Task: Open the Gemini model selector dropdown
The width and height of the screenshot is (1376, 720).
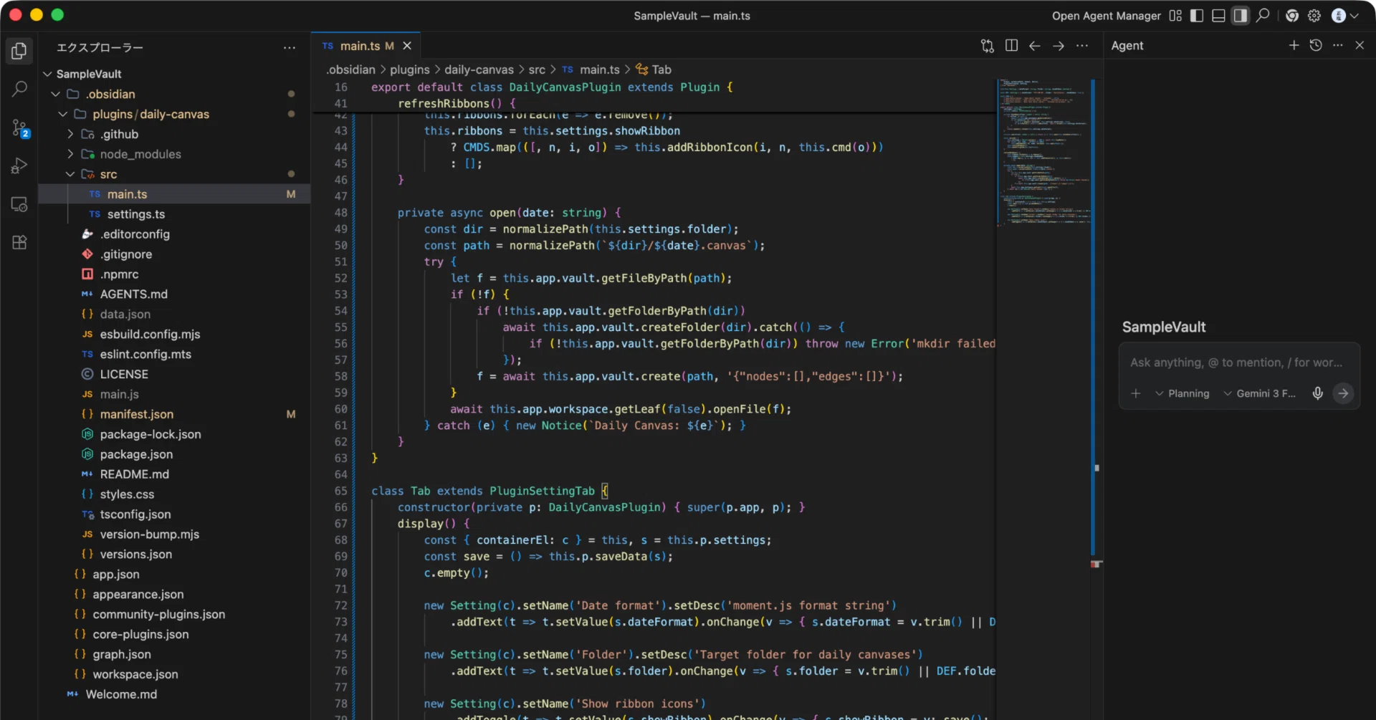Action: [x=1260, y=393]
